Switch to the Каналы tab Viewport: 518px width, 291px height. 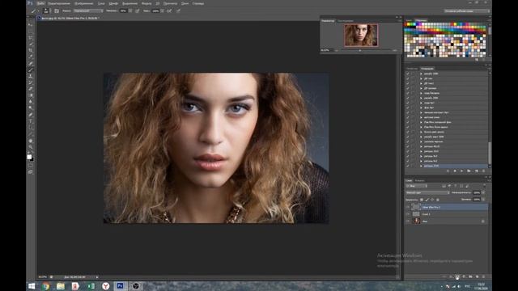[419, 181]
